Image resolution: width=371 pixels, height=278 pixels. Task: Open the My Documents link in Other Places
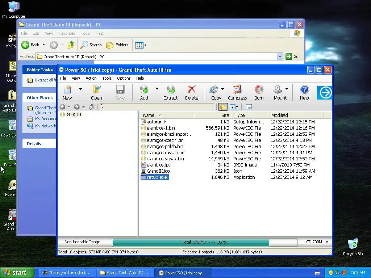pos(45,119)
